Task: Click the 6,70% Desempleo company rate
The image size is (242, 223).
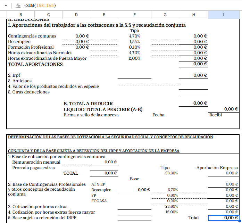Action: click(173, 190)
